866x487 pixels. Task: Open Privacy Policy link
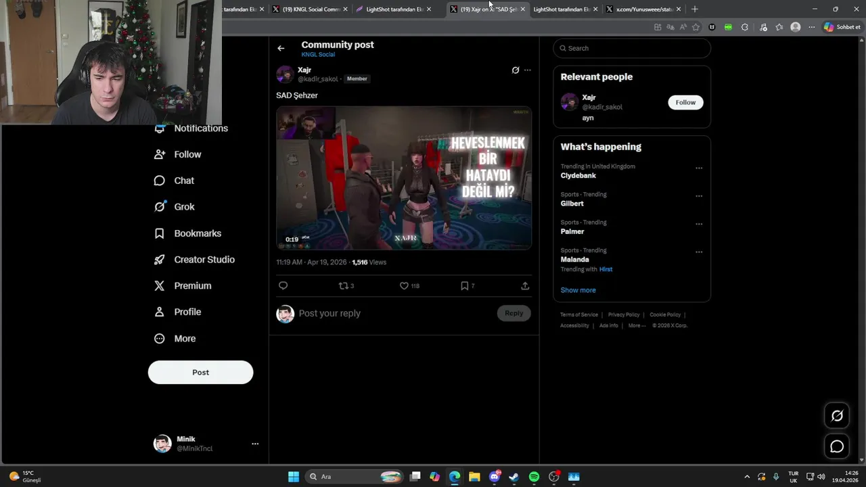[624, 315]
